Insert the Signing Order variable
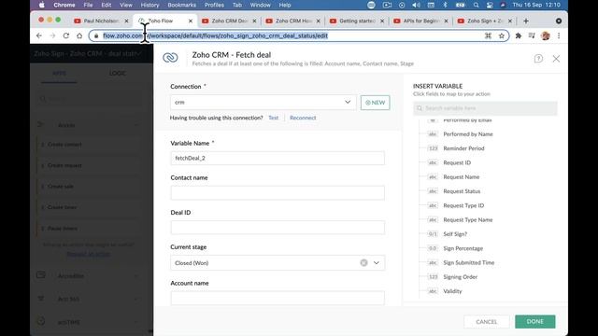This screenshot has height=336, width=598. [x=460, y=277]
